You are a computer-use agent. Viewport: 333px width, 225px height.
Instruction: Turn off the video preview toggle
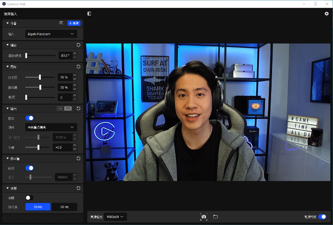[x=322, y=217]
